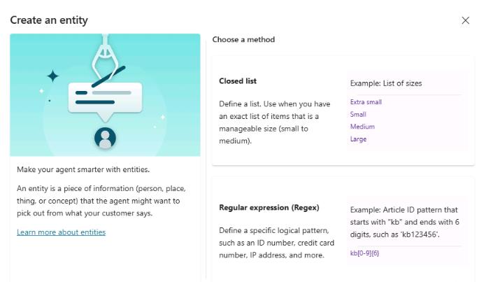Click the Regular expression (Regex) heading

click(269, 207)
